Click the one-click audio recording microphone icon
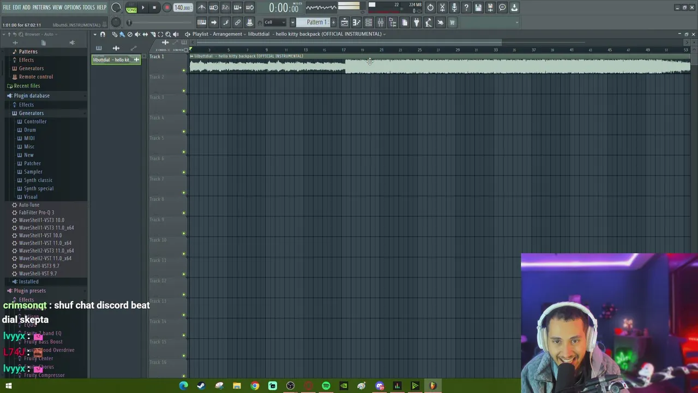Viewport: 698px width, 393px height. click(454, 8)
